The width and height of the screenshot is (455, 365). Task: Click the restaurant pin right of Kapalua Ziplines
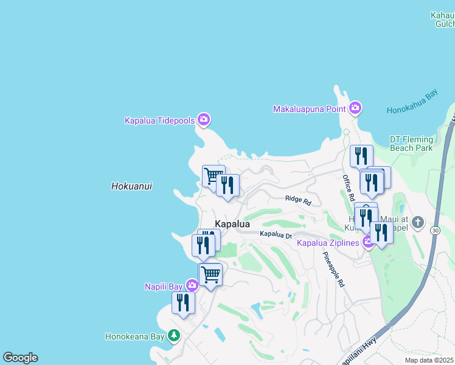tap(382, 233)
